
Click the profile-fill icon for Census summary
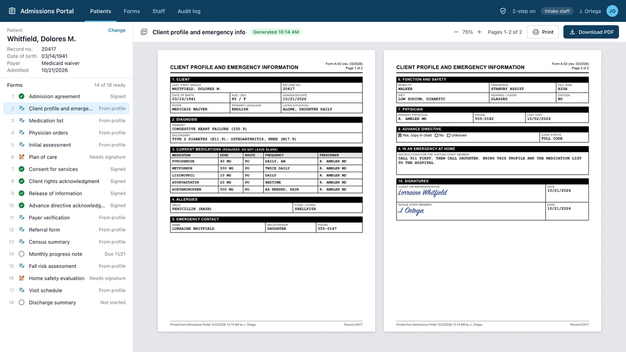[21, 242]
